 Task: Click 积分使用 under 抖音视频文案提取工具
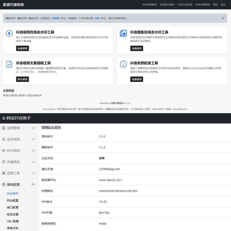pyautogui.click(x=23, y=79)
